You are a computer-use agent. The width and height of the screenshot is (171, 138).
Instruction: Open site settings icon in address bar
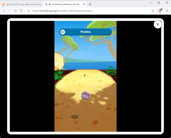[29, 11]
